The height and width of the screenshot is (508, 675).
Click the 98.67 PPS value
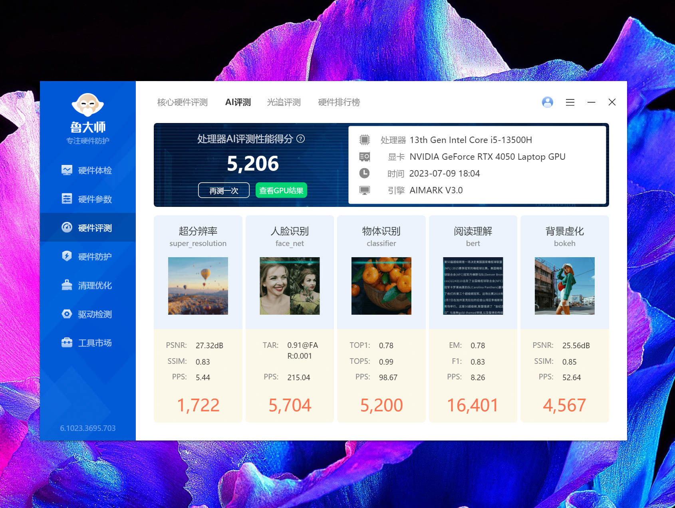click(388, 377)
